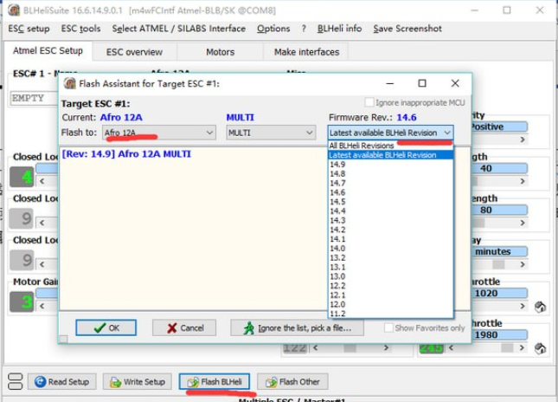Select revision 14.8 from list
Viewport: 558px width, 402px height.
(390, 173)
